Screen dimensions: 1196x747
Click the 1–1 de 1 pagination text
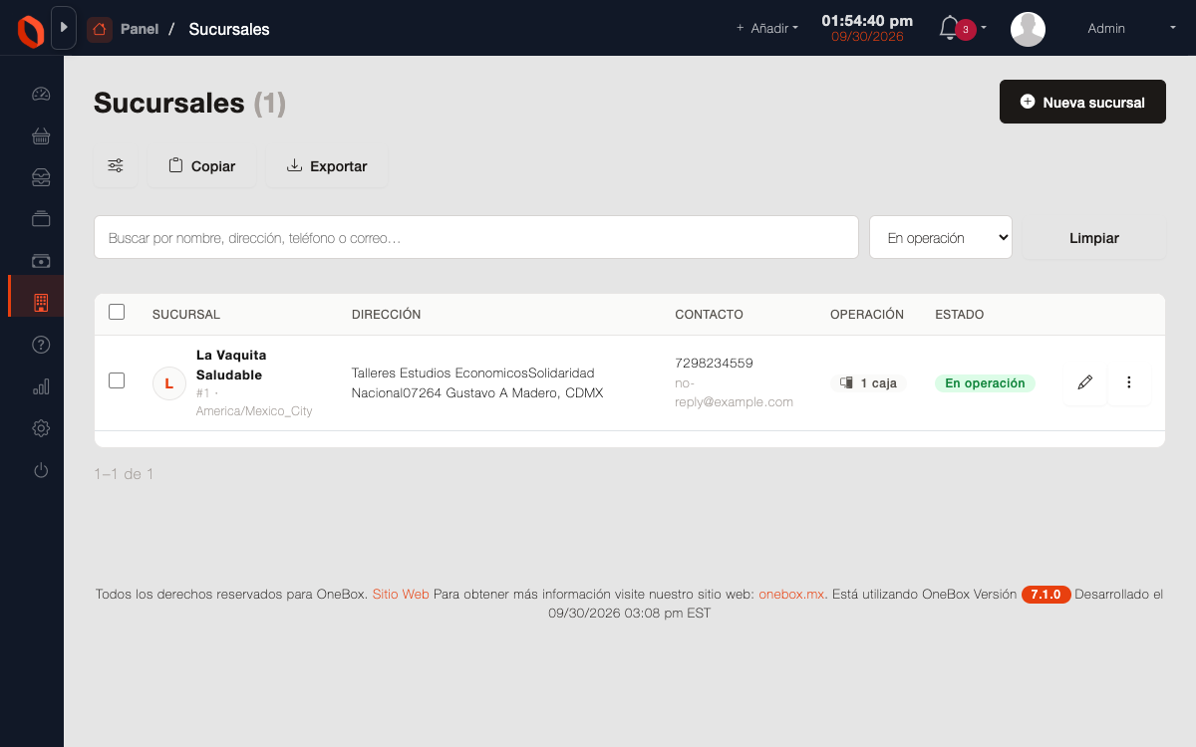pos(124,474)
